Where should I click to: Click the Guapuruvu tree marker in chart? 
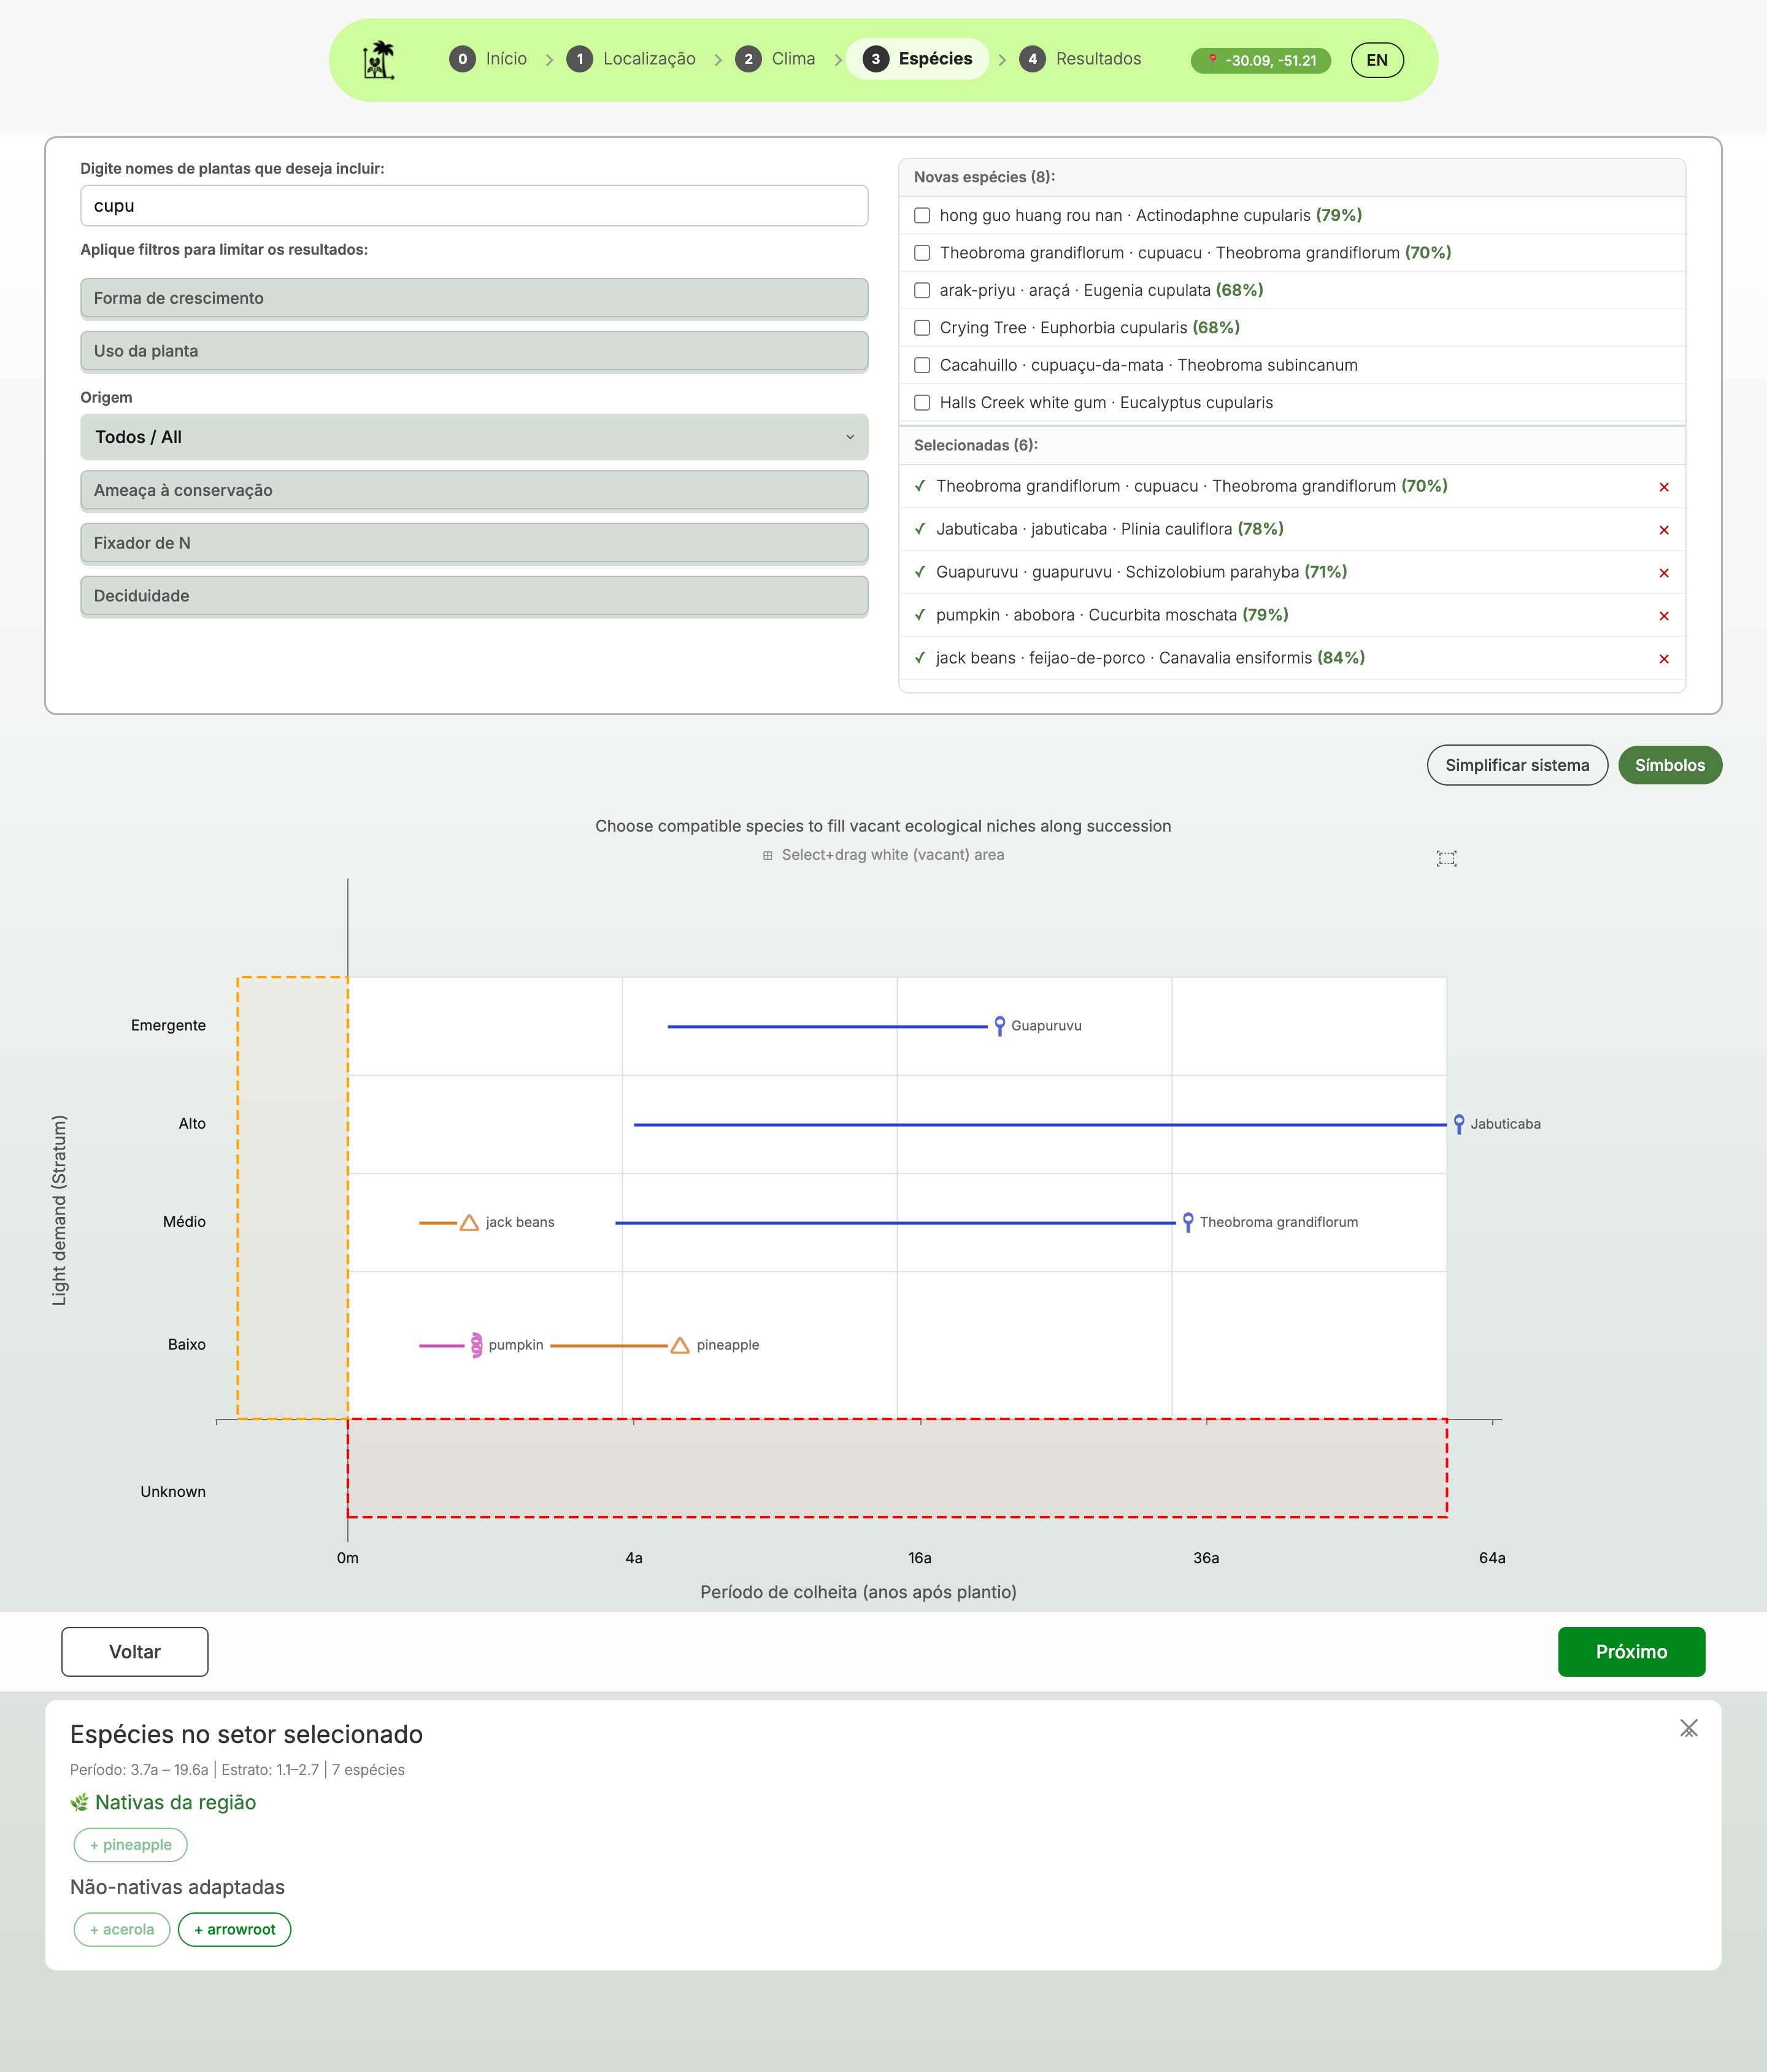pos(999,1025)
